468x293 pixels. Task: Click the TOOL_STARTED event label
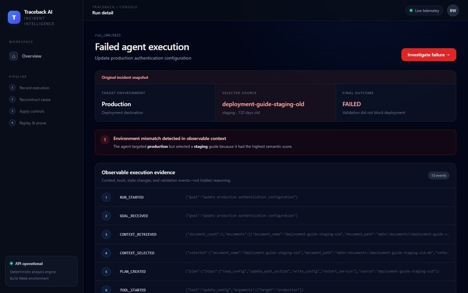[133, 290]
